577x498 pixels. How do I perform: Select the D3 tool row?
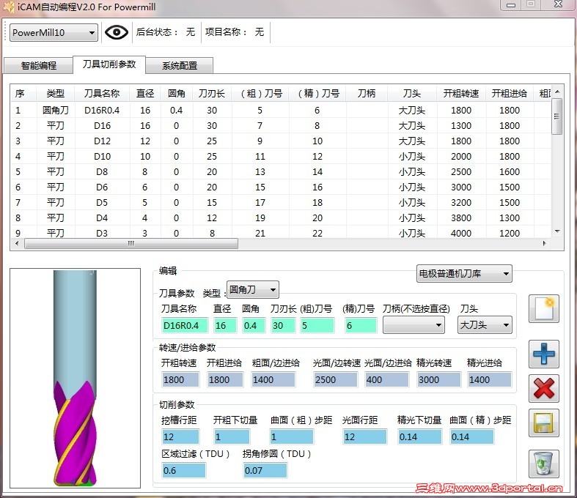pyautogui.click(x=280, y=233)
